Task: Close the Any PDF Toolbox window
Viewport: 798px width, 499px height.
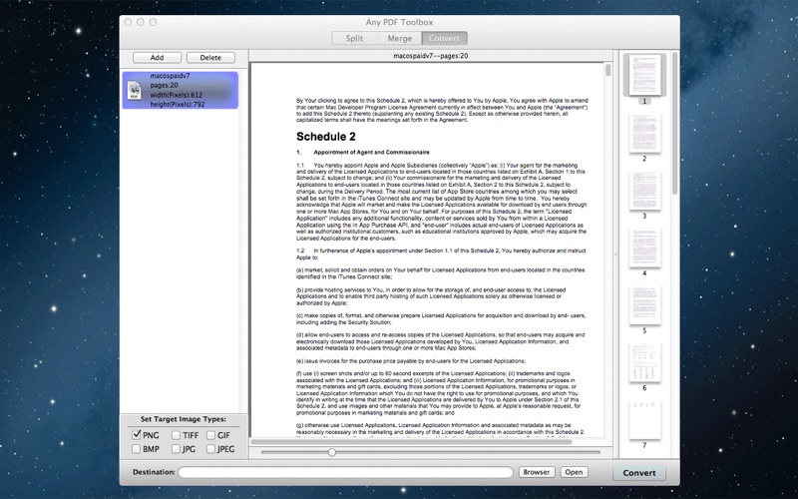Action: (x=129, y=22)
